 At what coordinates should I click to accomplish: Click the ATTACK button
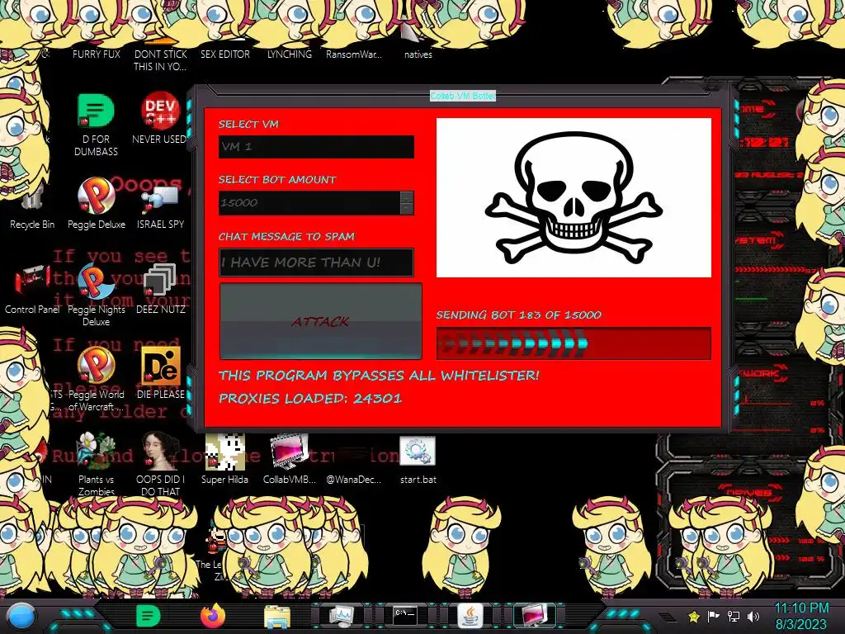(321, 321)
